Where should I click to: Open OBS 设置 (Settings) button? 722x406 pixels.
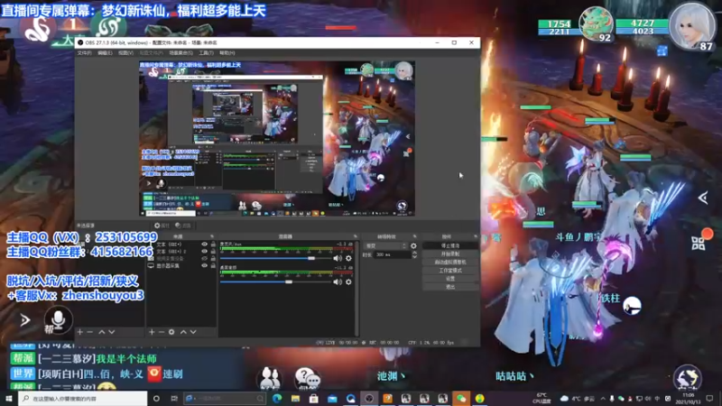tap(450, 279)
